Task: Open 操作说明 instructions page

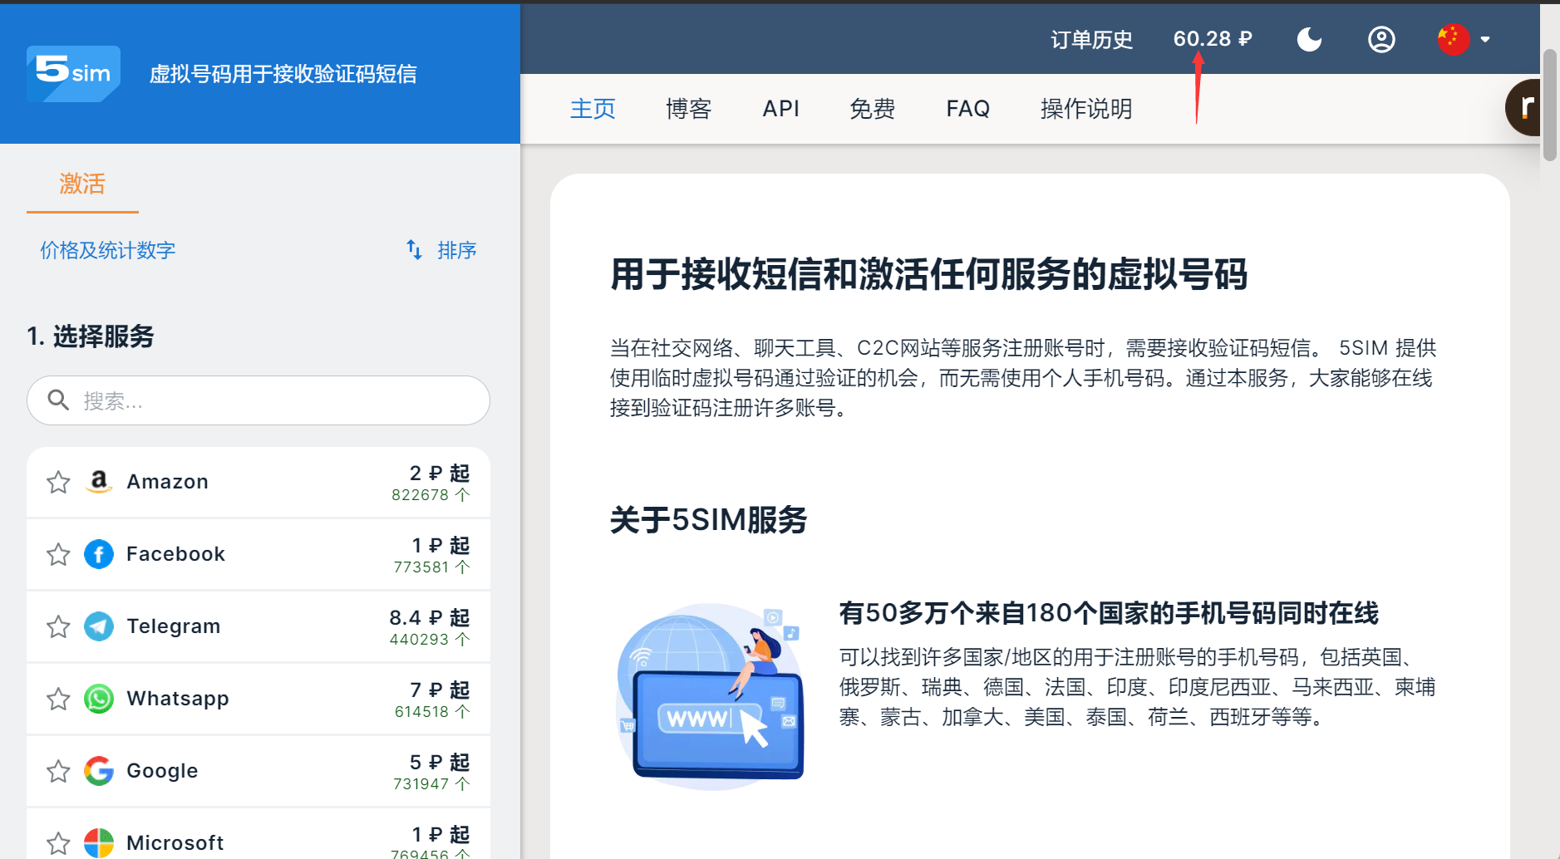Action: click(x=1086, y=109)
